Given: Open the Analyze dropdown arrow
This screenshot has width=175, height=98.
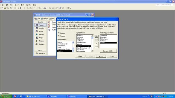Looking at the screenshot, I should (47, 8).
